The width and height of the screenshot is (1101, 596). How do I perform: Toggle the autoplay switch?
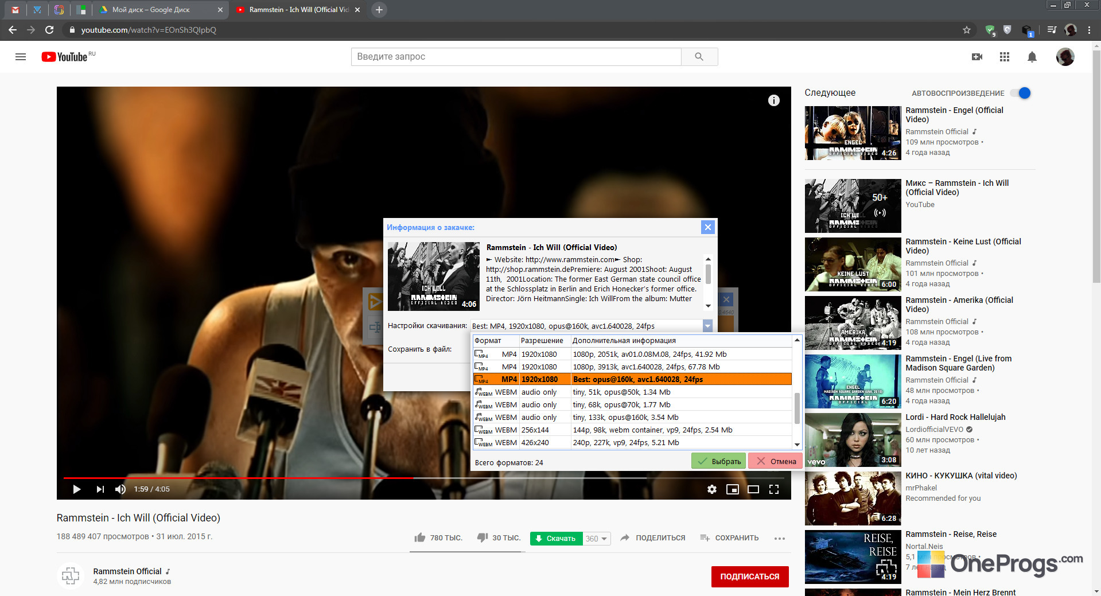coord(1021,93)
